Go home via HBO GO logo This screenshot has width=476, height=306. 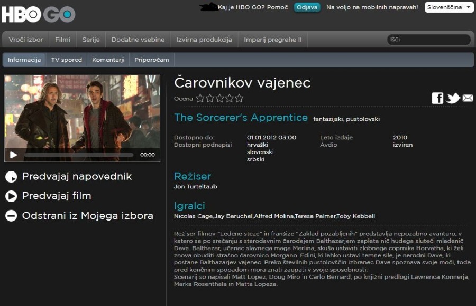pyautogui.click(x=39, y=14)
